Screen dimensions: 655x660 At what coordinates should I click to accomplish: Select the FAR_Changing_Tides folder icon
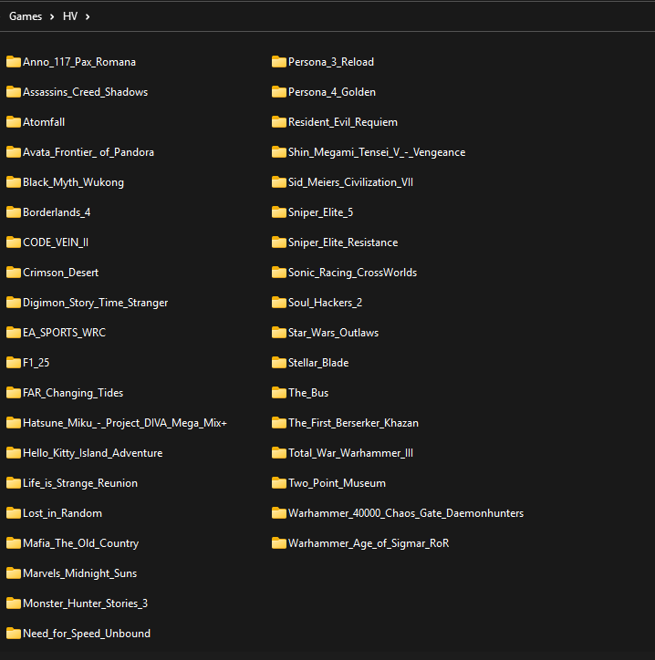(14, 393)
